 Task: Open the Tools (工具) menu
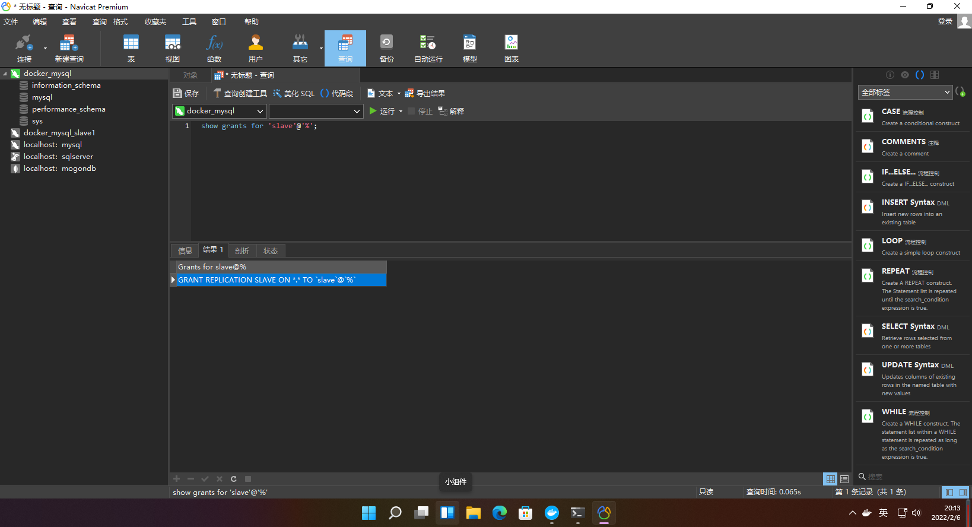189,22
